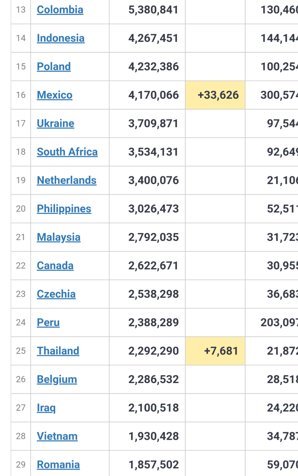Open the Belgium country page
Viewport: 298px width, 476px height.
pos(57,379)
